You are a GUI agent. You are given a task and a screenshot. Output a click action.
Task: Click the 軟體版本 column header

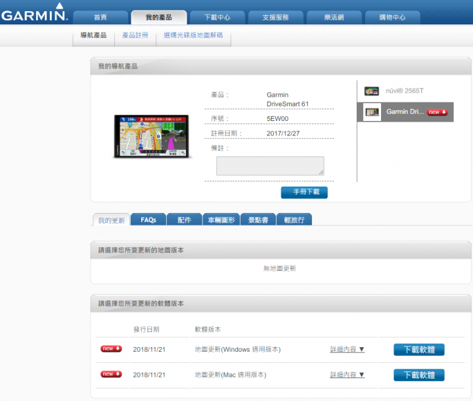(208, 329)
